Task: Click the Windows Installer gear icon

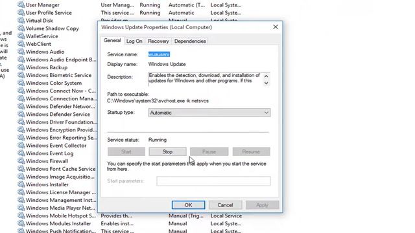Action: click(x=21, y=184)
